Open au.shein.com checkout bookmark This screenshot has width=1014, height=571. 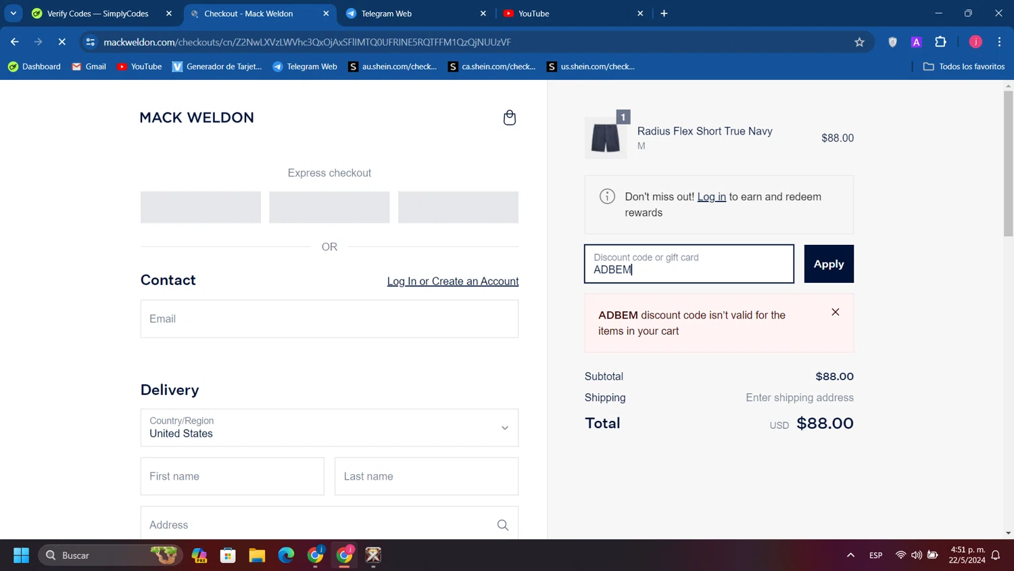(393, 66)
